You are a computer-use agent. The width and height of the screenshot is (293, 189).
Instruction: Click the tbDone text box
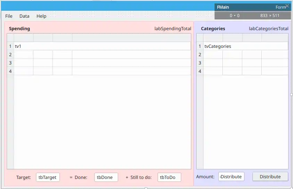click(x=106, y=177)
